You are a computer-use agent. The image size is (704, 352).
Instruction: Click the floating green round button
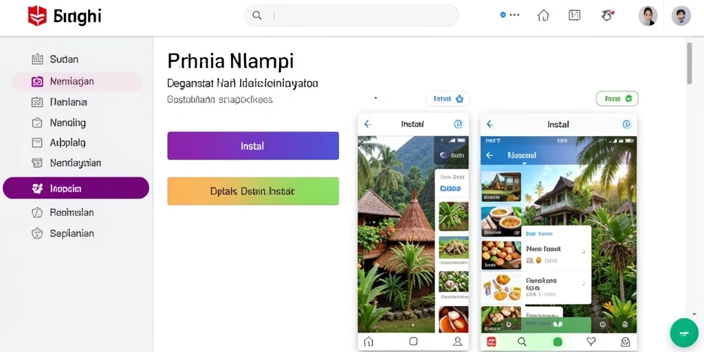pyautogui.click(x=684, y=333)
